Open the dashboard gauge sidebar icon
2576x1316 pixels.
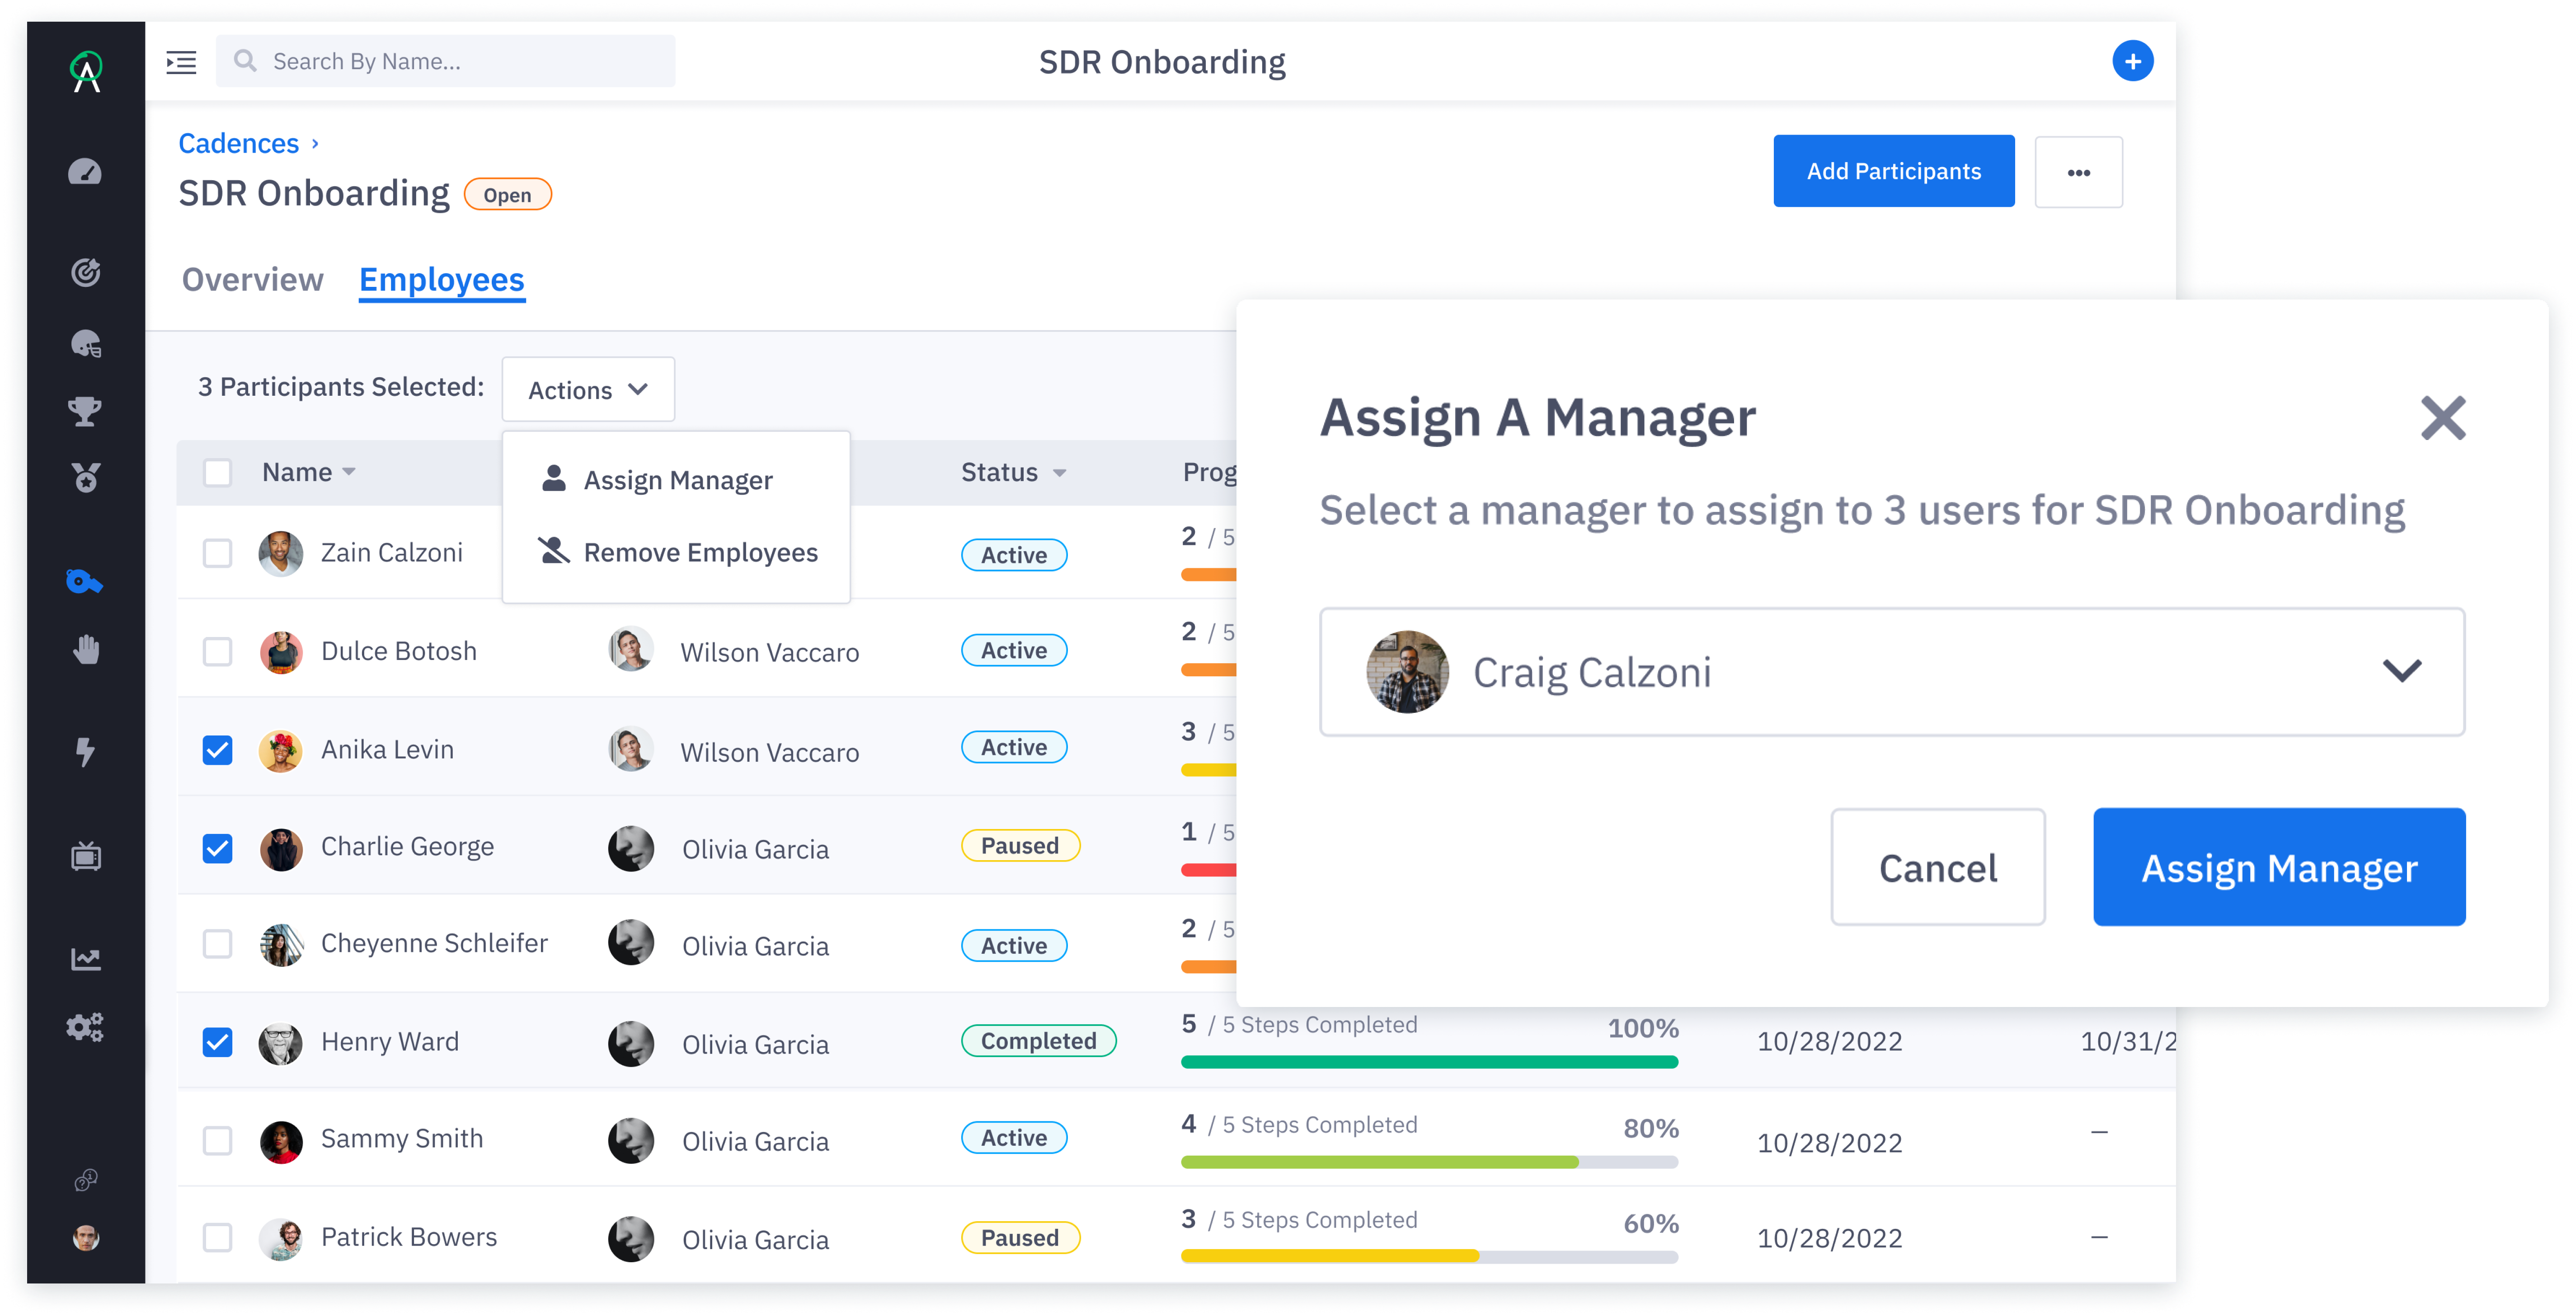coord(85,172)
